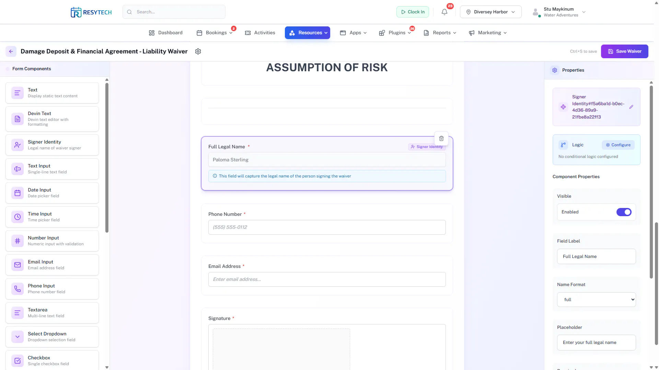Click the Textarea component
Viewport: 659px width, 370px height.
pyautogui.click(x=52, y=313)
